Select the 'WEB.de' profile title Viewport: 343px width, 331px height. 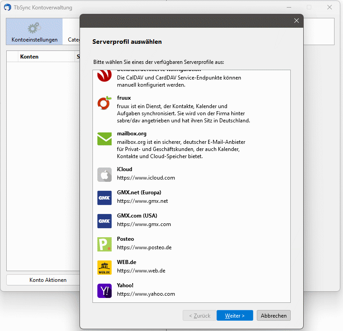tap(126, 262)
